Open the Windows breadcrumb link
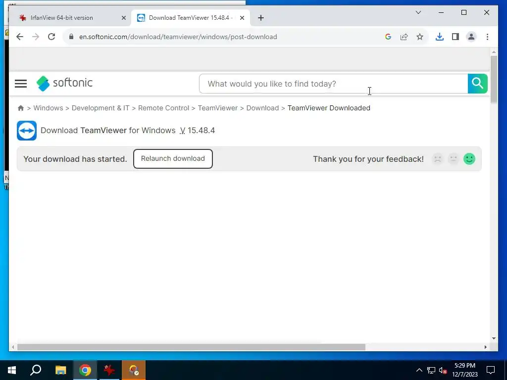Viewport: 507px width, 380px height. pos(48,108)
